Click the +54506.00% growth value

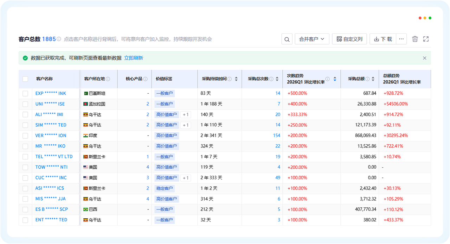pos(396,104)
